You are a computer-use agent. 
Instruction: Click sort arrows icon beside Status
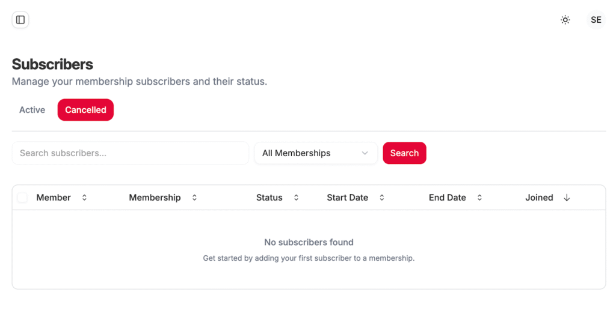pyautogui.click(x=296, y=198)
